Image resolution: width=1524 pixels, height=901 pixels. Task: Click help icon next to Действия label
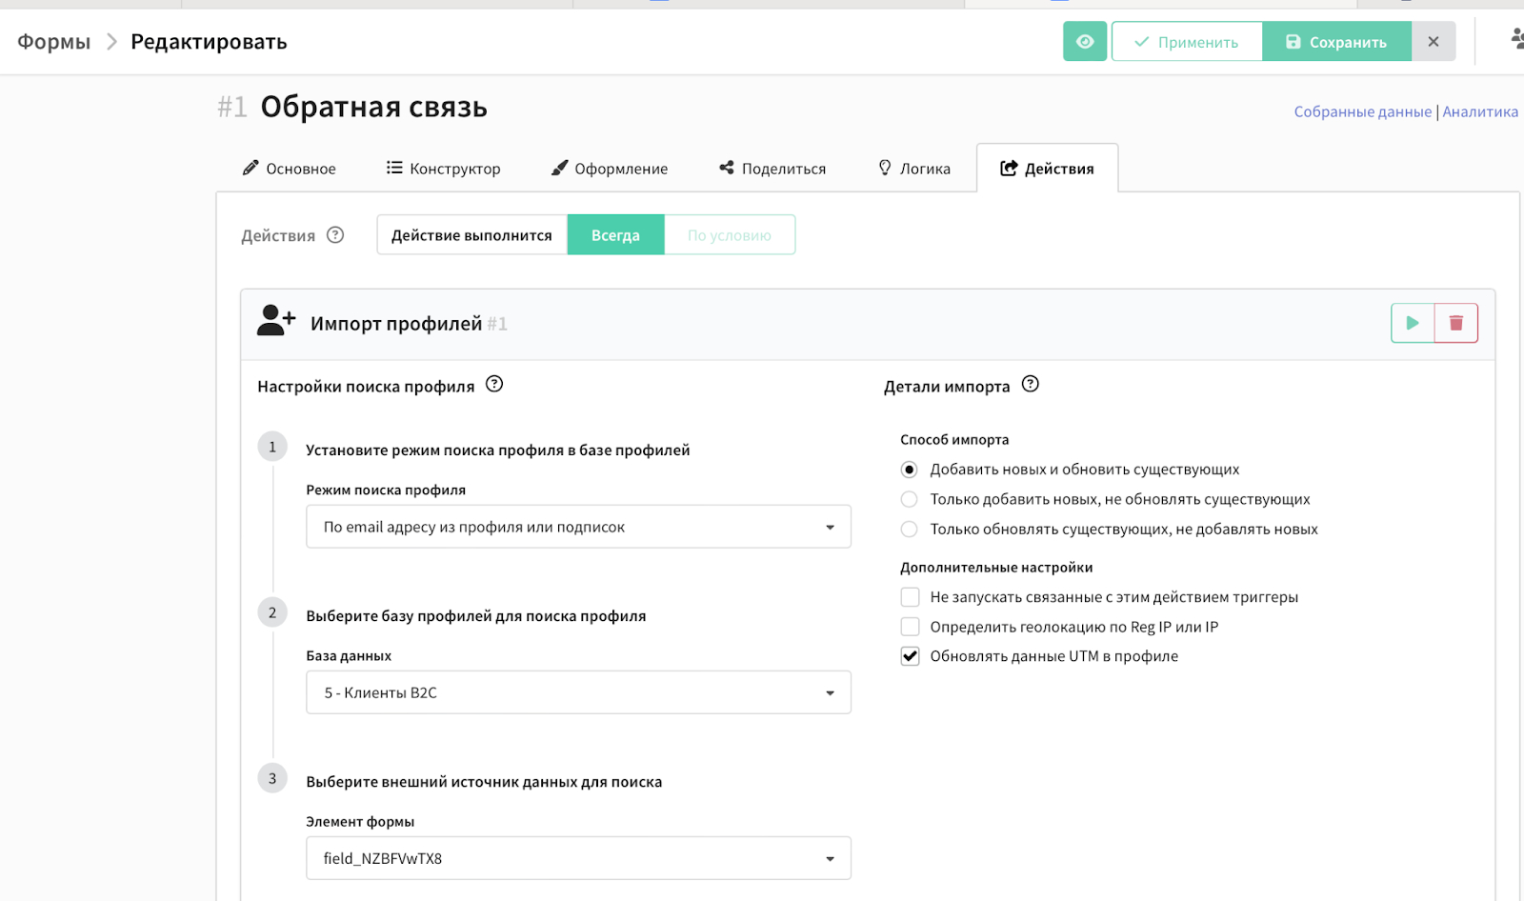pyautogui.click(x=335, y=235)
